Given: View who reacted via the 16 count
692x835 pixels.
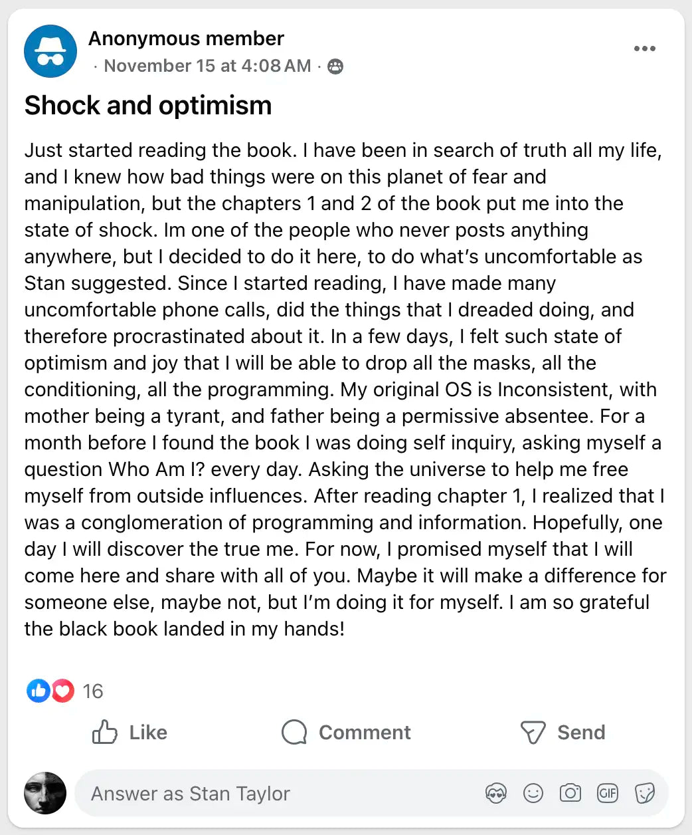Looking at the screenshot, I should tap(93, 691).
